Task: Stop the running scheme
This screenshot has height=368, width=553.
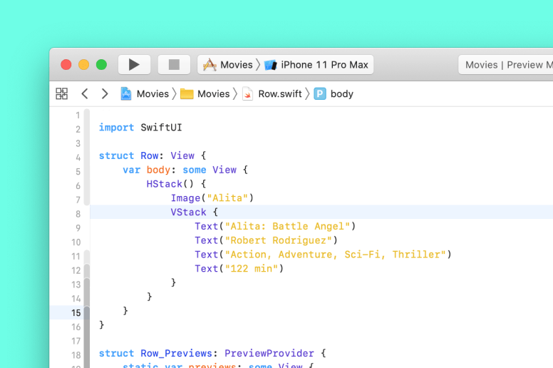Action: point(174,65)
